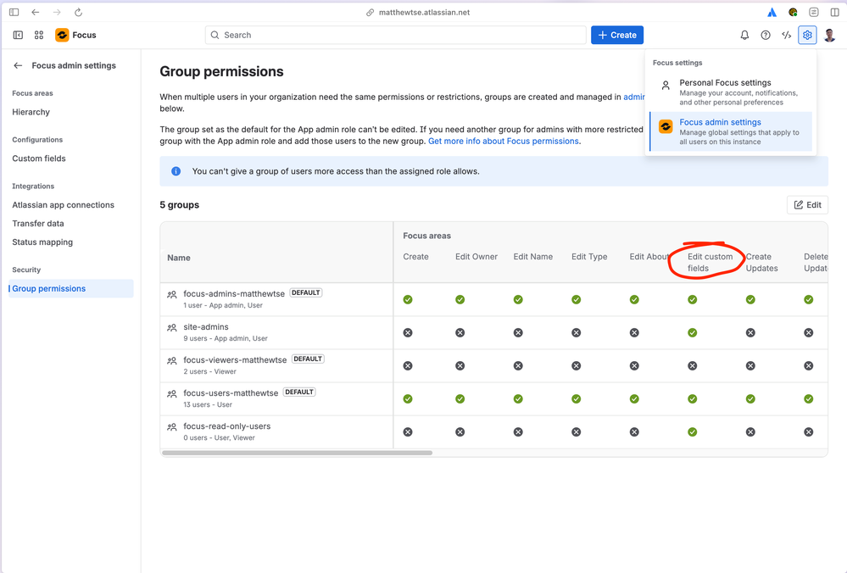Click the developer code brackets icon
Viewport: 847px width, 573px height.
coord(787,35)
